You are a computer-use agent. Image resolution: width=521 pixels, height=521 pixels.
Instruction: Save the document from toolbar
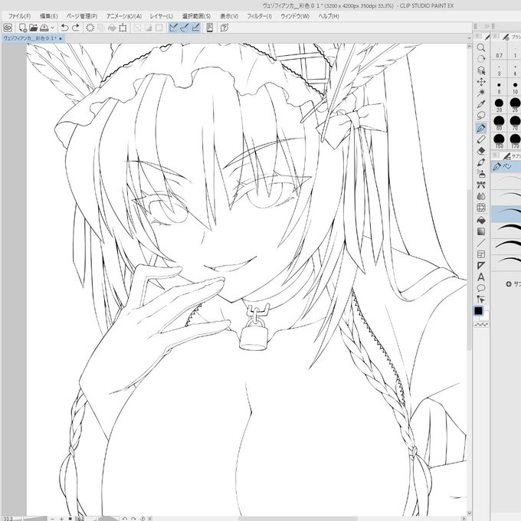pyautogui.click(x=44, y=28)
